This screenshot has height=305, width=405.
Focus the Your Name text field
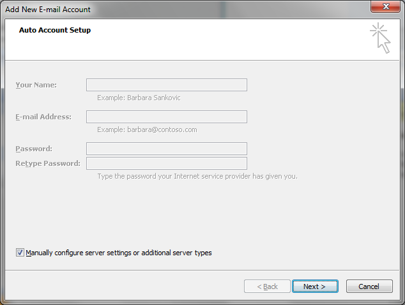click(x=166, y=85)
